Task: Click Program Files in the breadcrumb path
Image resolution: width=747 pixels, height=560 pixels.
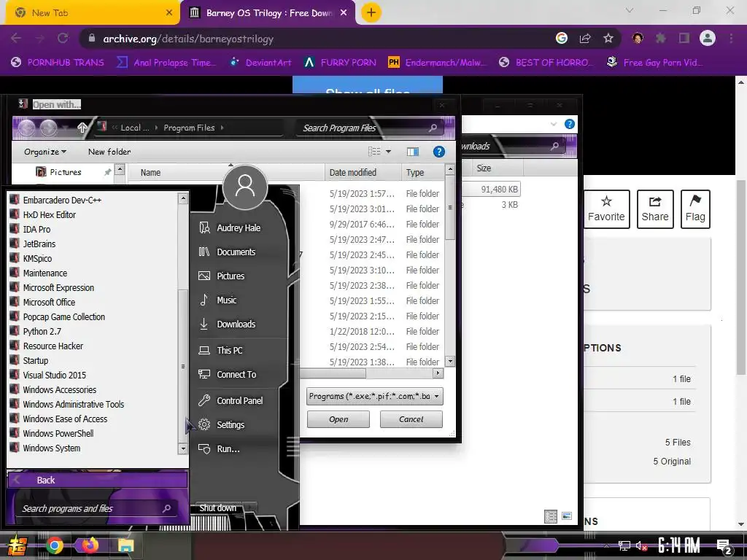Action: pyautogui.click(x=189, y=128)
